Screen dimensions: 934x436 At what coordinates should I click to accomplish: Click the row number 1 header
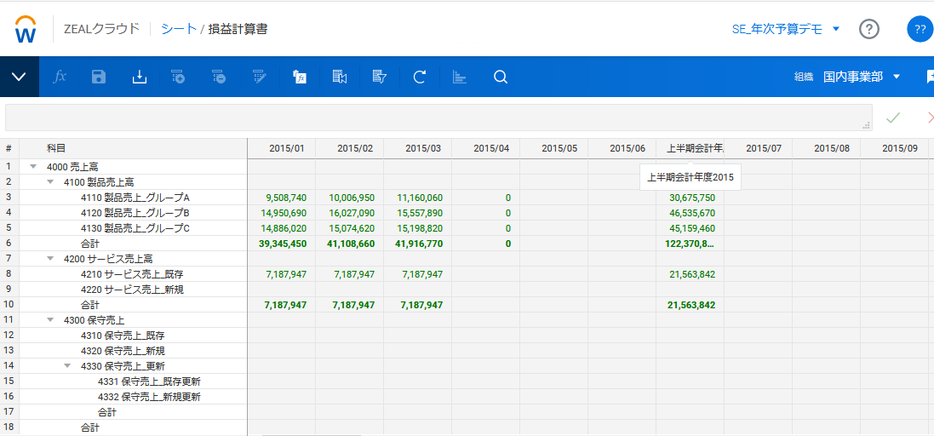(9, 166)
